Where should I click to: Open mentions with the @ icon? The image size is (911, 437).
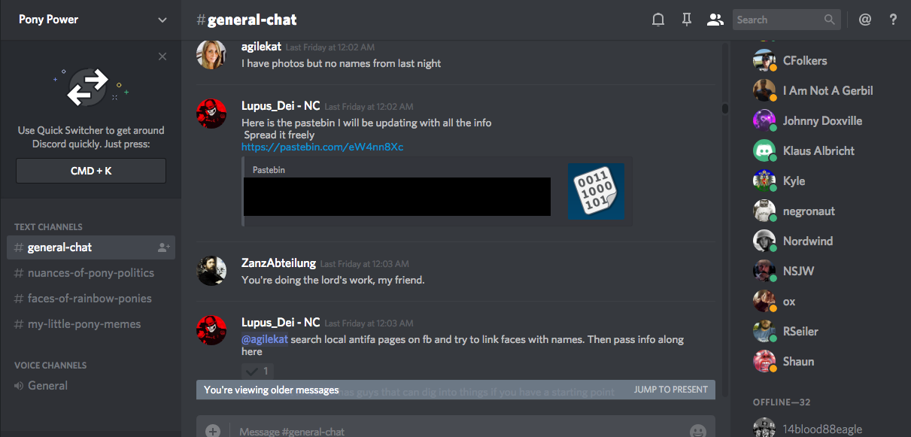865,20
